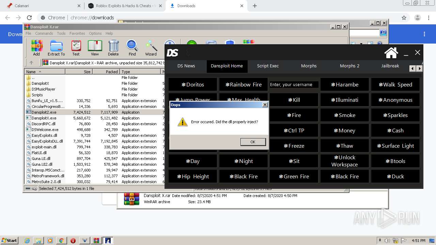Click the DS logo in Dansploit

[x=172, y=53]
